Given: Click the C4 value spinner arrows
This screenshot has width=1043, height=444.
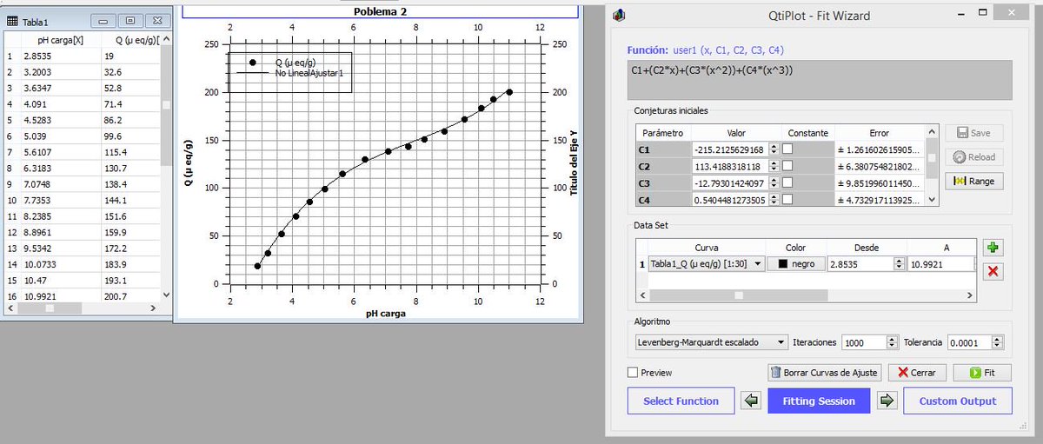Looking at the screenshot, I should click(774, 199).
